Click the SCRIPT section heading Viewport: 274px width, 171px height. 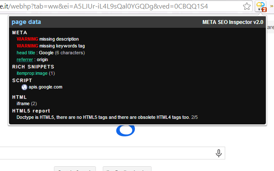click(22, 80)
